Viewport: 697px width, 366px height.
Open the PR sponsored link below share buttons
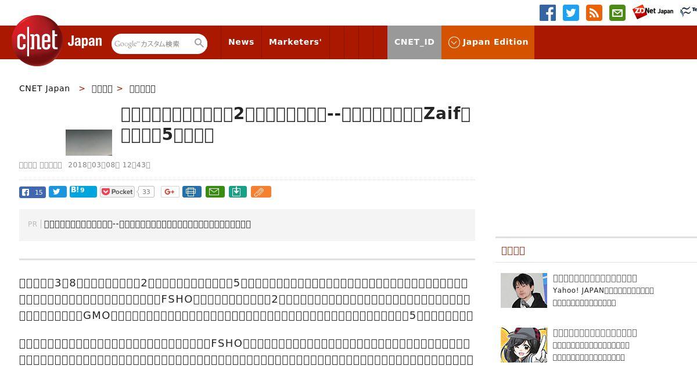(x=148, y=224)
